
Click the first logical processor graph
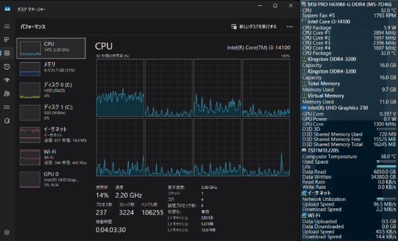pos(120,87)
